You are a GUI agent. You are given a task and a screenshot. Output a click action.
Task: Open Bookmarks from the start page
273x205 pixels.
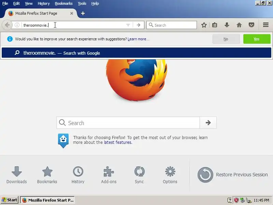(47, 175)
